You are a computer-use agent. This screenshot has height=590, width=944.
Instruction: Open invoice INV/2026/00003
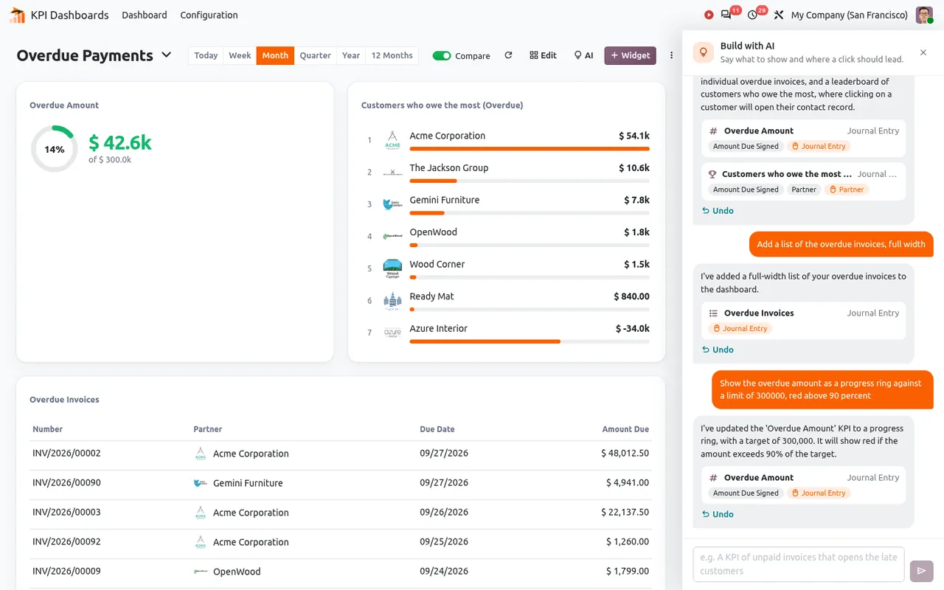66,513
